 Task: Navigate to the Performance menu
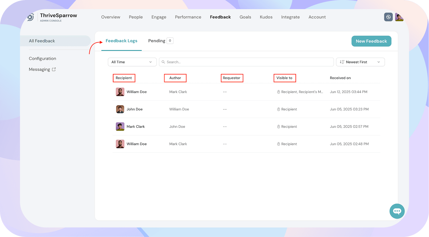(x=188, y=17)
